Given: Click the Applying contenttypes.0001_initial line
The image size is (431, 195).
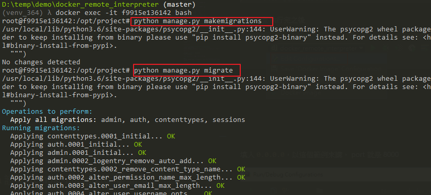Looking at the screenshot, I should click(x=93, y=136).
